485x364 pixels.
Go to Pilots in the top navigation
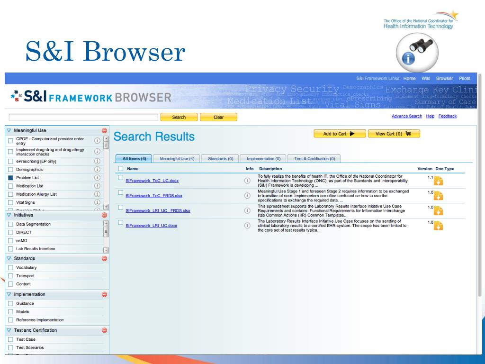[x=464, y=78]
